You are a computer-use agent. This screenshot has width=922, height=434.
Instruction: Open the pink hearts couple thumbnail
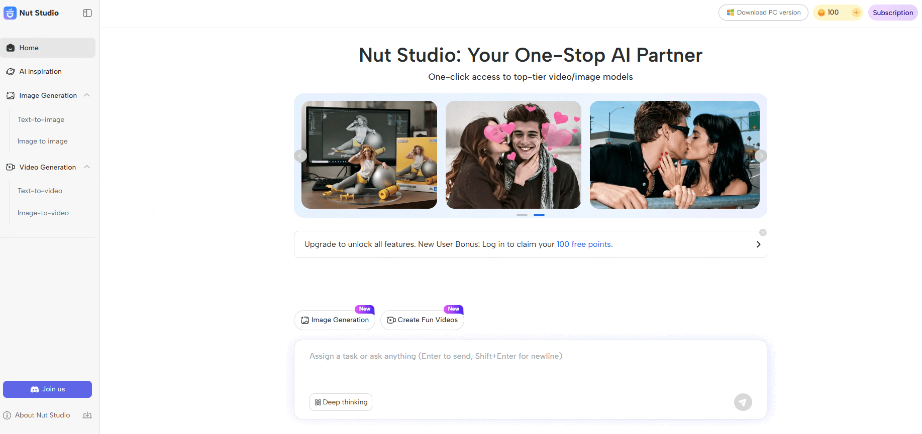pyautogui.click(x=514, y=155)
